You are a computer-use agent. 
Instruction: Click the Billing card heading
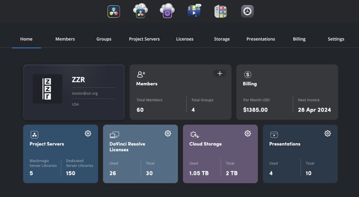coord(250,84)
